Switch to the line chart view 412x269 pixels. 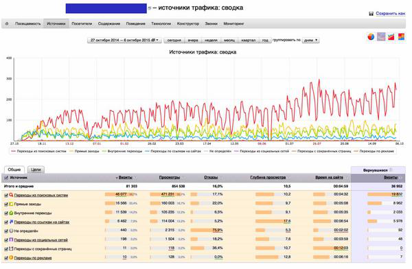(x=381, y=37)
